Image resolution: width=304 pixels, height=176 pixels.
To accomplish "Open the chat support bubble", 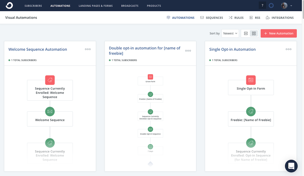I will point(291,166).
